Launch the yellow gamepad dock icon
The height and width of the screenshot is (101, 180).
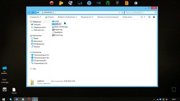tap(61, 3)
